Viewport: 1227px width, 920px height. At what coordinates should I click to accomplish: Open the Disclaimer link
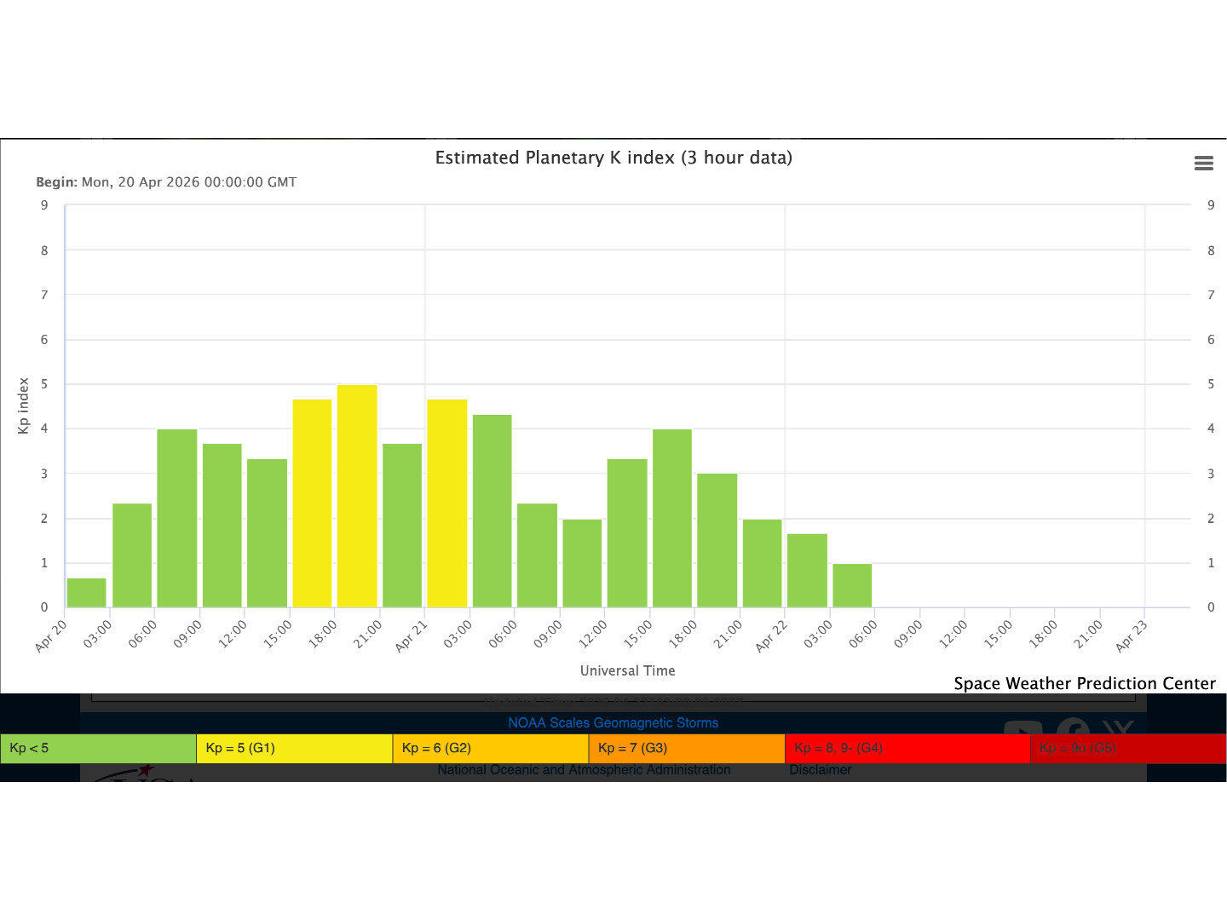point(820,769)
